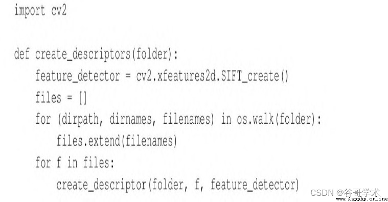Click the CSDN watermark text
The height and width of the screenshot is (202, 388).
coord(322,193)
